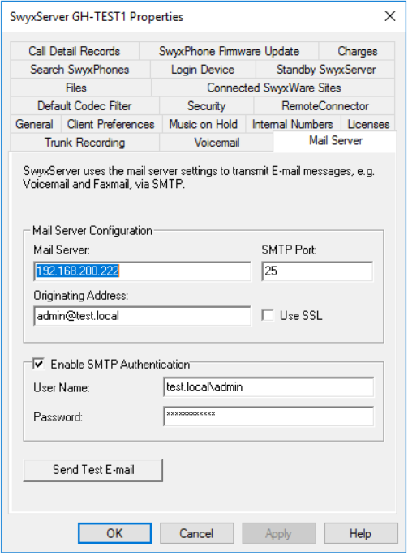408x555 pixels.
Task: Select the Originating Address input field
Action: [143, 316]
